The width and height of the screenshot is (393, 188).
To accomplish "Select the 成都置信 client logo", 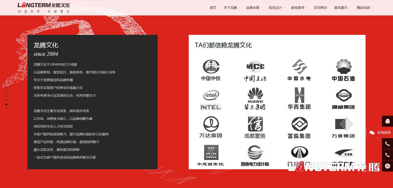I will point(255,127).
